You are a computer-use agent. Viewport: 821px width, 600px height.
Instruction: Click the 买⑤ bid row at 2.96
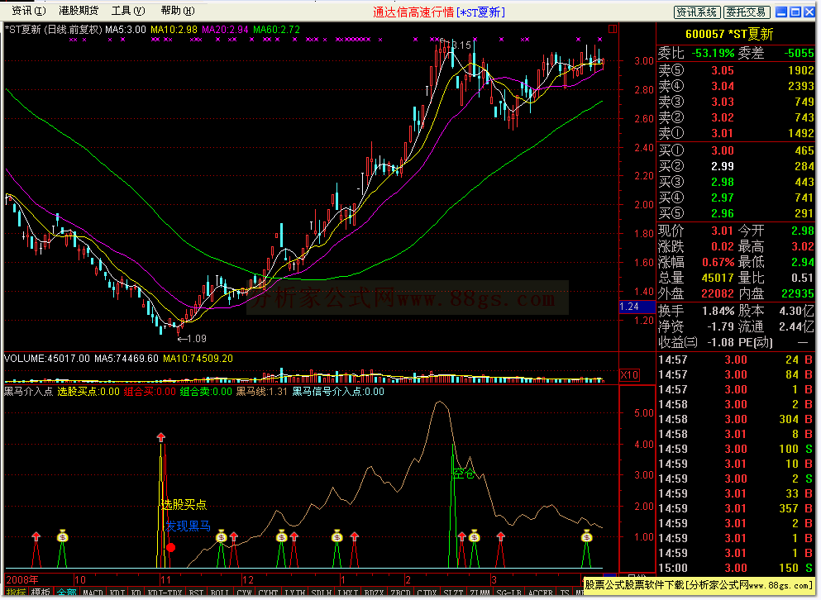click(736, 213)
